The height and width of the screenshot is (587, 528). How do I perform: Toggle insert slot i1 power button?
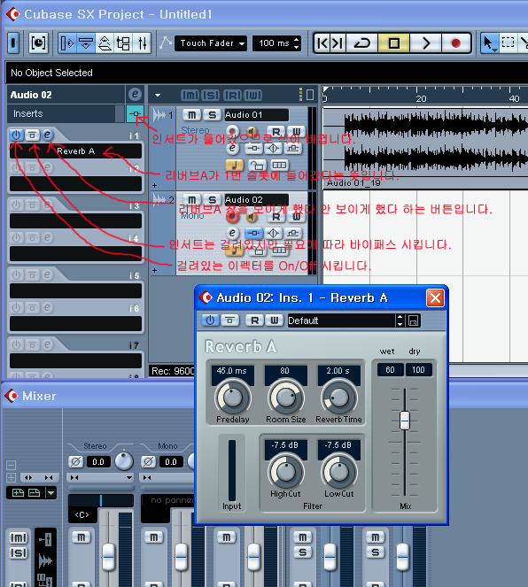coord(16,135)
